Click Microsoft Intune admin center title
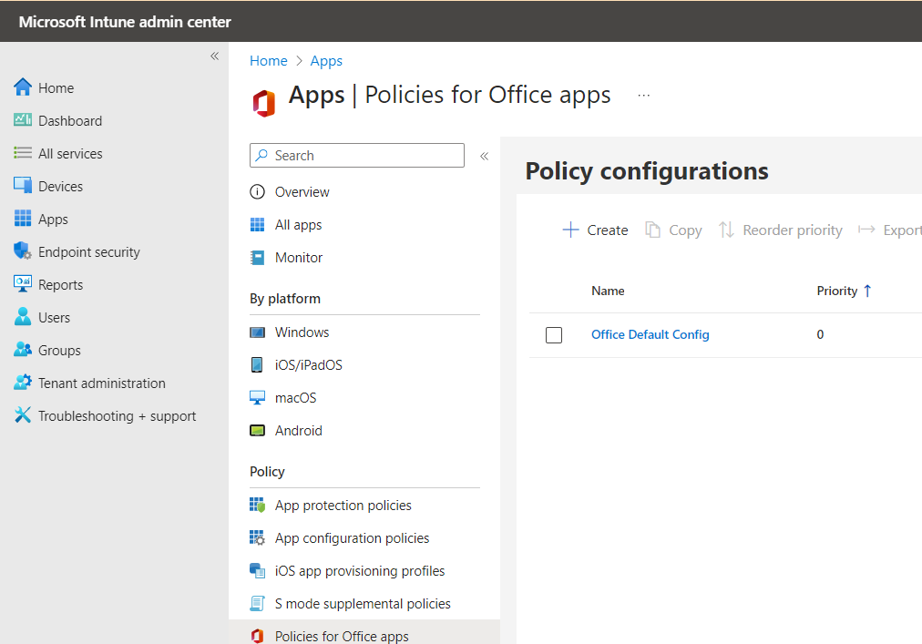Viewport: 922px width, 644px height. tap(125, 22)
